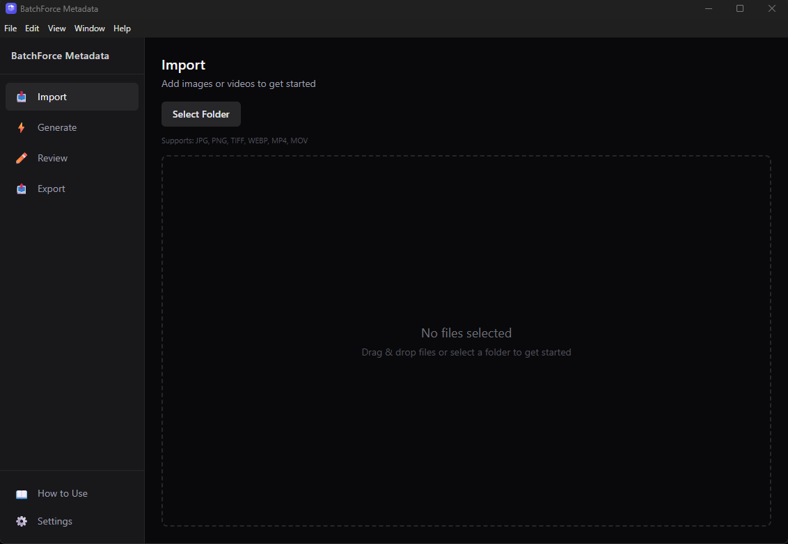Open Export via its sidebar icon
This screenshot has height=544, width=788.
[x=21, y=189]
